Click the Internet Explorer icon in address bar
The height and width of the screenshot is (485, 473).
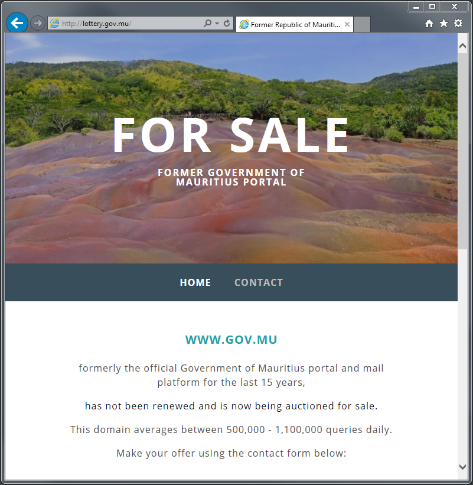pyautogui.click(x=55, y=23)
